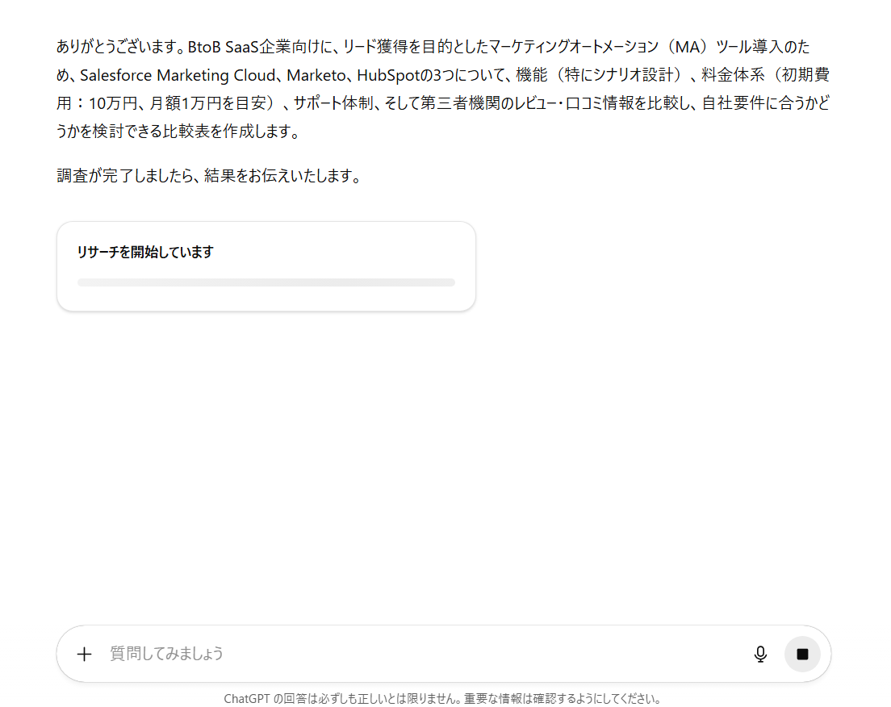Click the paragraph starting ありがとうございます

tap(443, 89)
